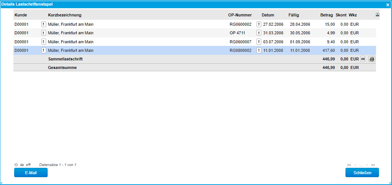Click the ellipsis page indicator in pager

point(361,165)
